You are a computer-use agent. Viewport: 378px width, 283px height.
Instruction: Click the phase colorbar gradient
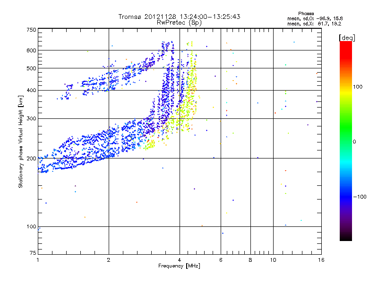point(346,141)
